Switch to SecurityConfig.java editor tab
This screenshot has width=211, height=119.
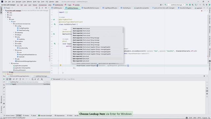click(185, 8)
